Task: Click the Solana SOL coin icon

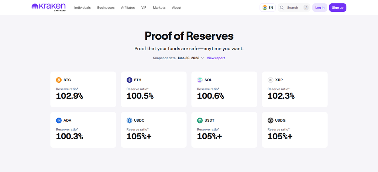Action: click(200, 80)
